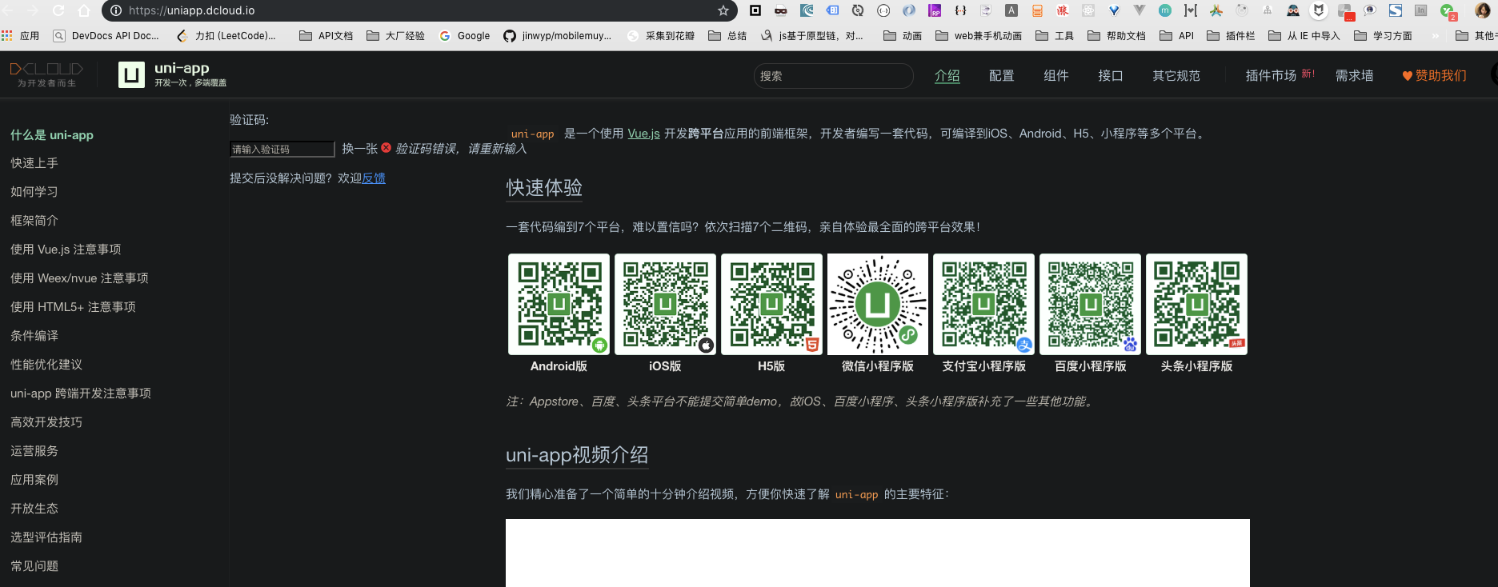Select the 百度小程序版 QR code

pyautogui.click(x=1090, y=304)
